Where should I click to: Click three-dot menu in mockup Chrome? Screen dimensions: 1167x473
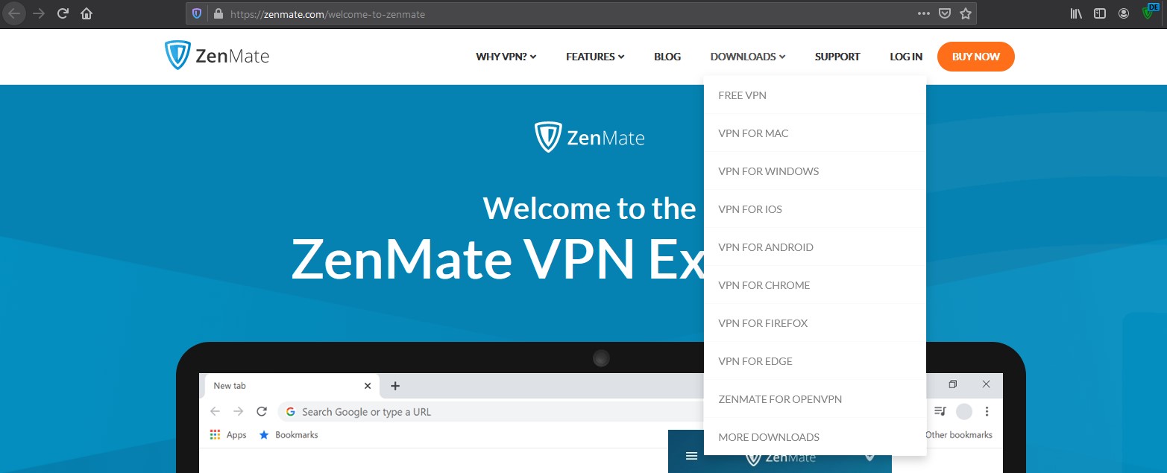(x=987, y=411)
